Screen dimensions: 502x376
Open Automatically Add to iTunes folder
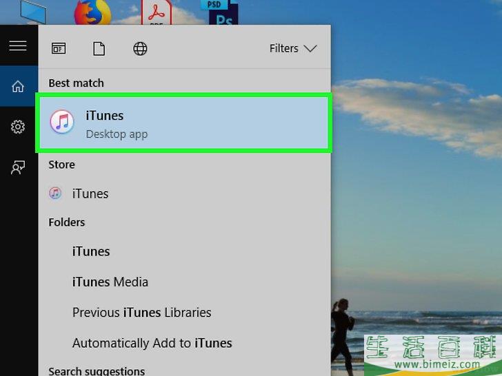[184, 343]
